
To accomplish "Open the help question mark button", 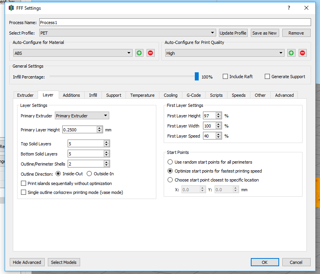I will [x=289, y=8].
